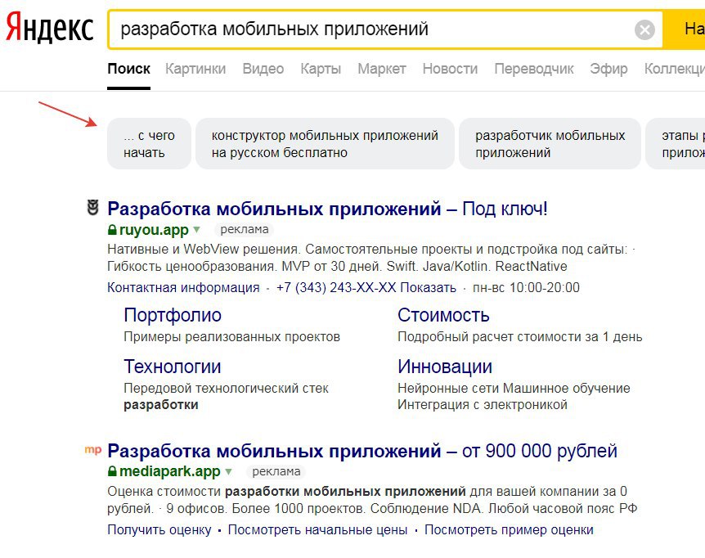Click the ruyou.app favicon icon
The image size is (705, 558).
(x=92, y=208)
